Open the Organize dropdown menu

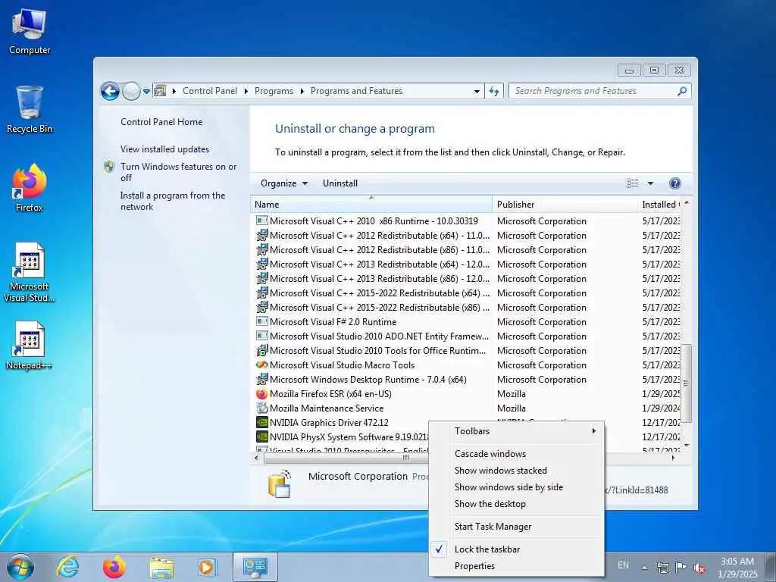284,183
